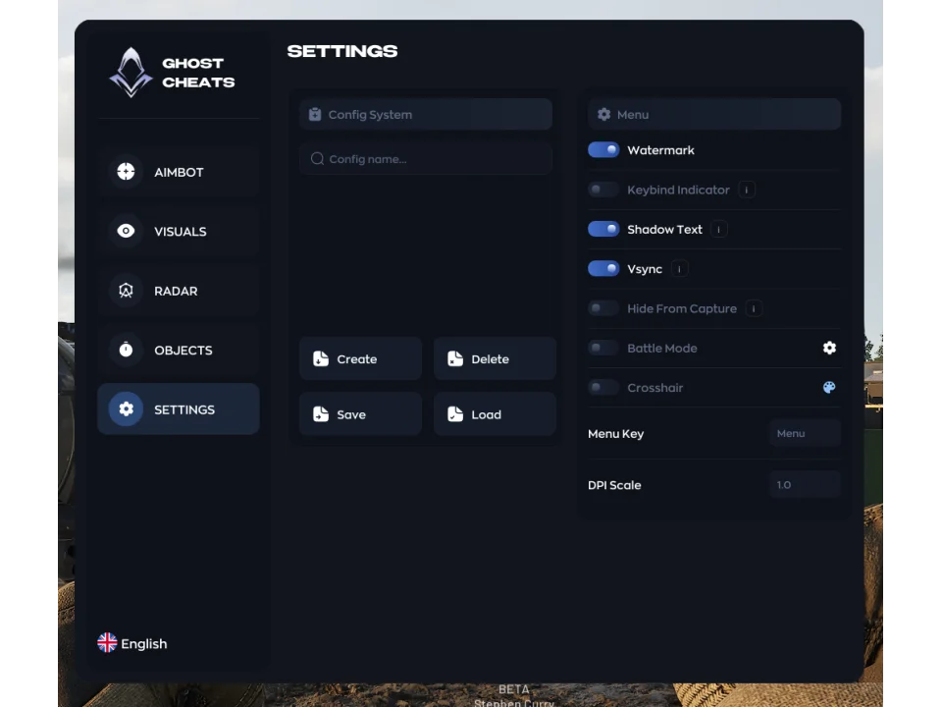Save the current config
This screenshot has width=942, height=707.
pyautogui.click(x=360, y=414)
